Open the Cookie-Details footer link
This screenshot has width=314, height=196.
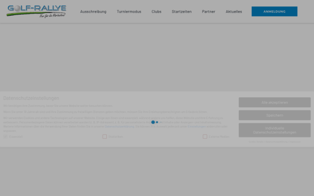(256, 142)
